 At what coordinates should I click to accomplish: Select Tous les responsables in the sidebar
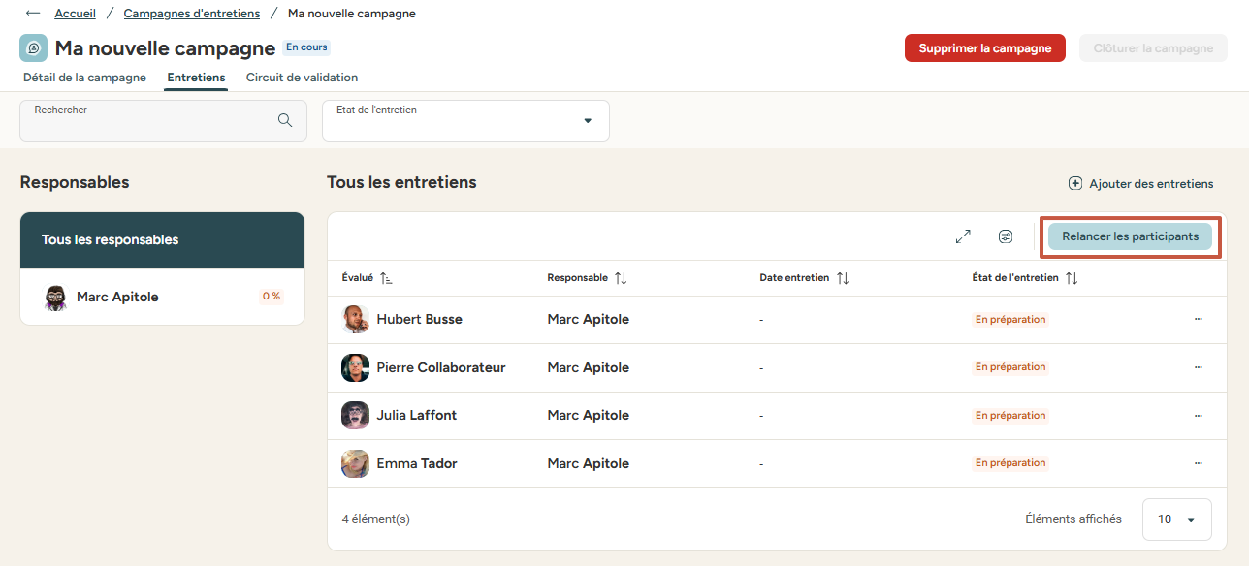(162, 240)
